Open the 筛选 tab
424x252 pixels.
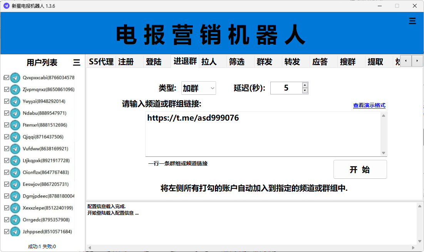[240, 62]
